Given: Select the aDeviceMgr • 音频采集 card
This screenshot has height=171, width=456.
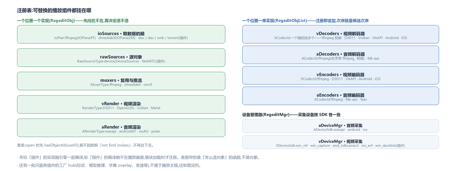Looking at the screenshot, I should click(341, 126).
